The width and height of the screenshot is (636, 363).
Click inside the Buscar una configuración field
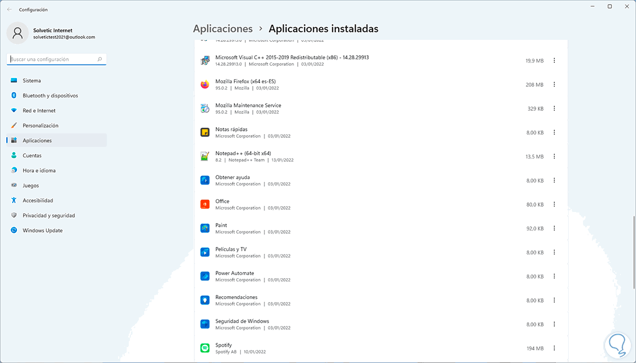tap(57, 59)
